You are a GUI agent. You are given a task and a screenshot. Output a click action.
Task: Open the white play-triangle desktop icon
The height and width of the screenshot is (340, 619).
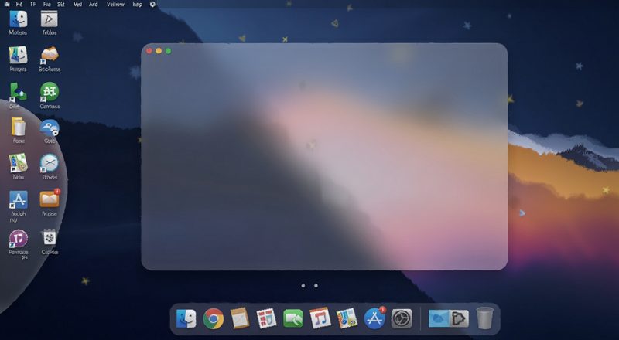point(50,19)
